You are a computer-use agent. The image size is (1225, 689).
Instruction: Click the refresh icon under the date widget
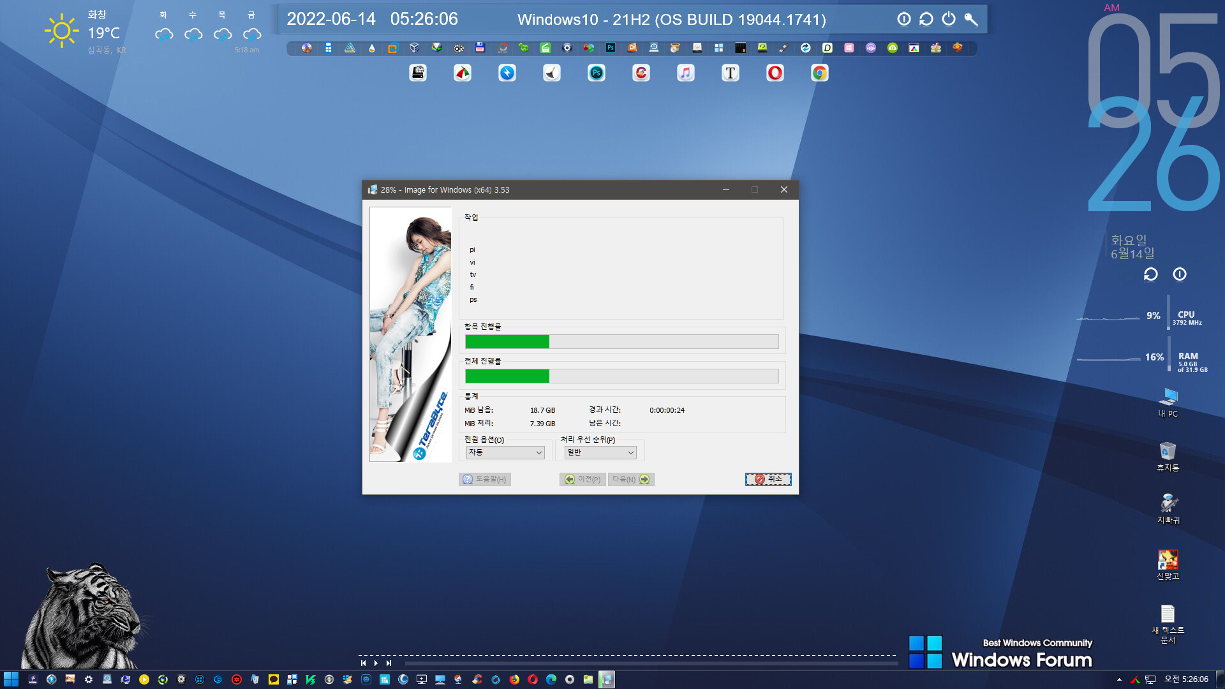(1150, 274)
